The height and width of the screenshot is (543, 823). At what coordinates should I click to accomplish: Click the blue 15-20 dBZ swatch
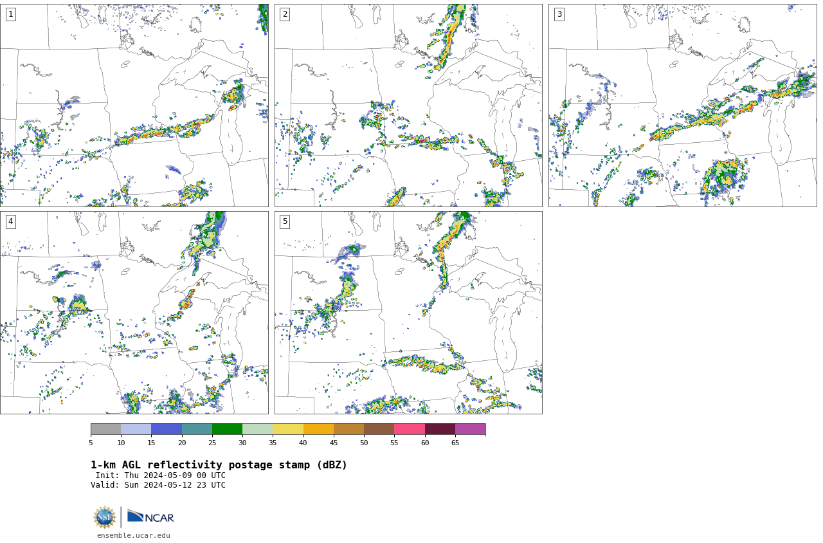pyautogui.click(x=167, y=429)
